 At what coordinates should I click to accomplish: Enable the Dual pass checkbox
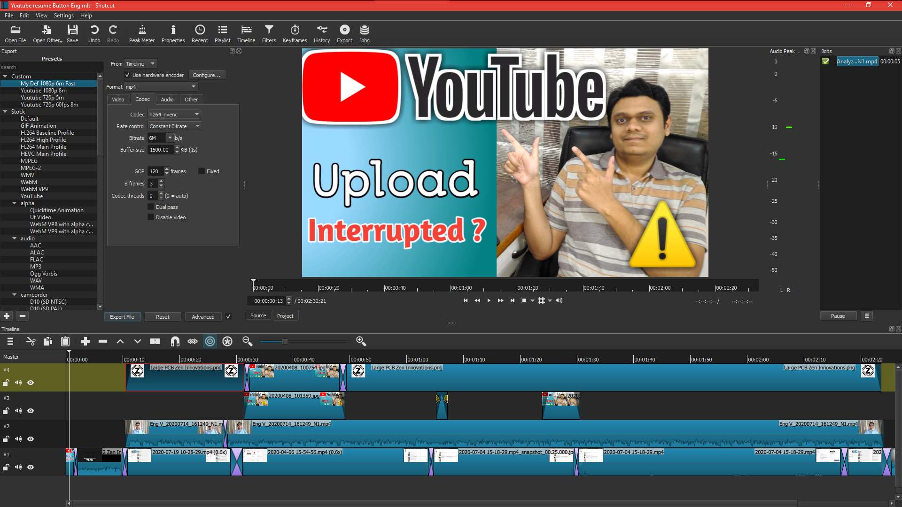[x=151, y=207]
